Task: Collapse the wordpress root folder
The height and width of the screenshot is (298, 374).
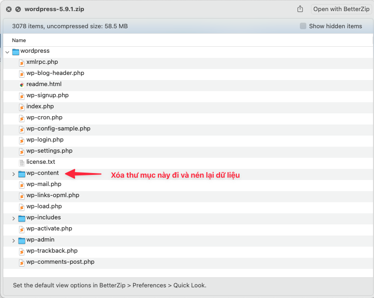Action: click(7, 52)
